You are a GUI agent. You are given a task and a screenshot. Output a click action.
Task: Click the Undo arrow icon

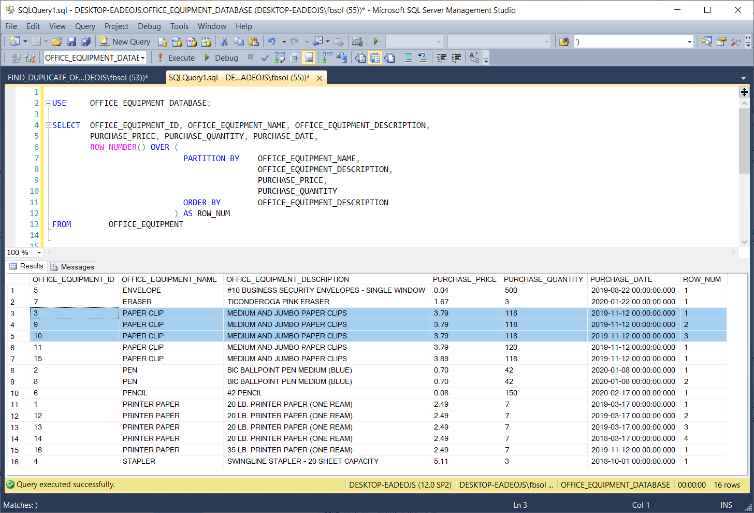pyautogui.click(x=271, y=42)
